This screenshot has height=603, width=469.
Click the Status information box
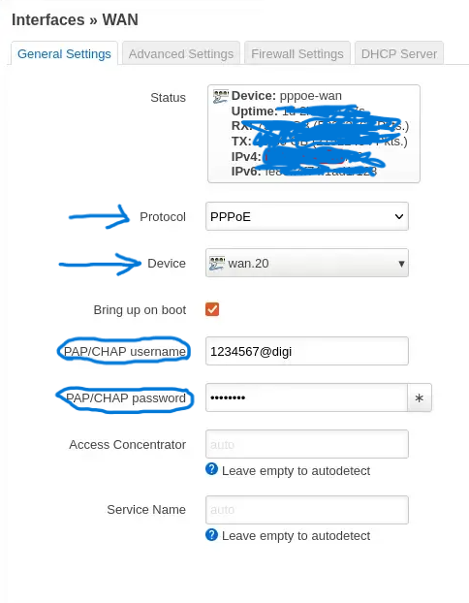(x=314, y=134)
